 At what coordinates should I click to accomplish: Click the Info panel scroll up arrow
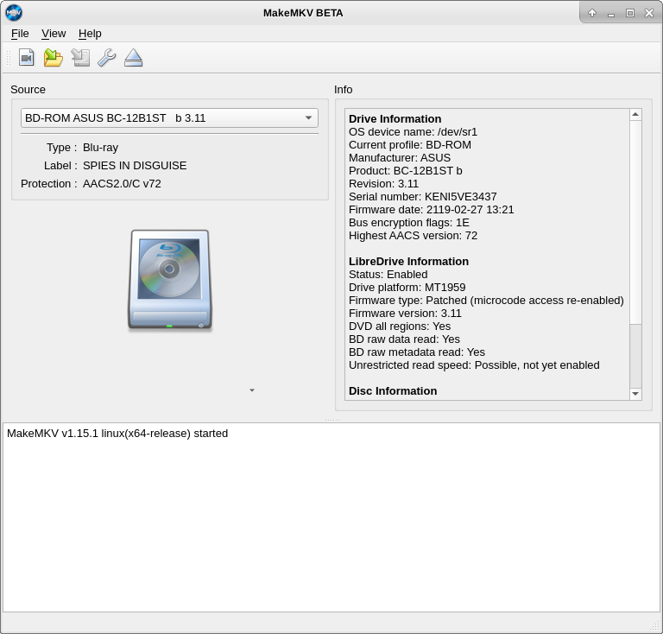click(x=635, y=115)
